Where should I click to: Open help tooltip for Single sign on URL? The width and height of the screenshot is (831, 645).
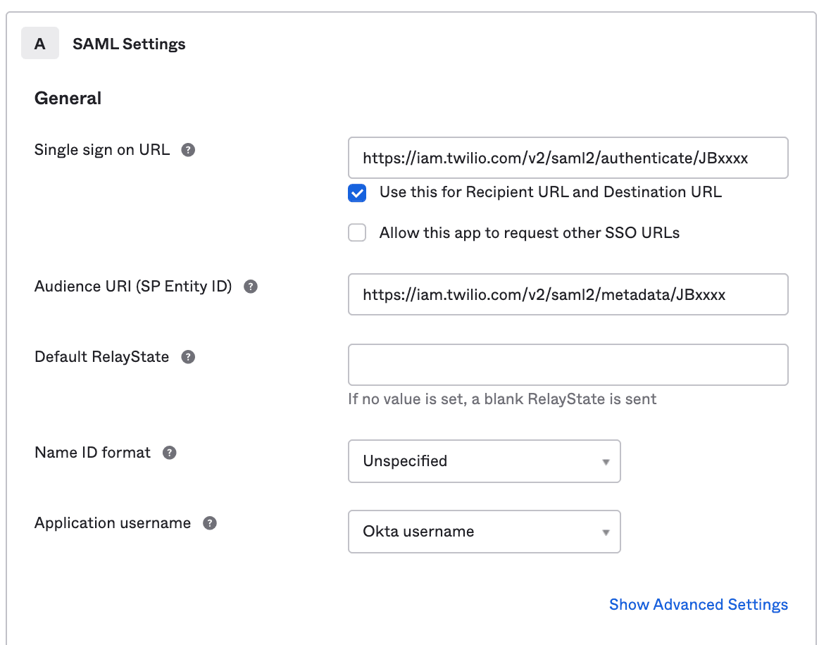point(188,149)
